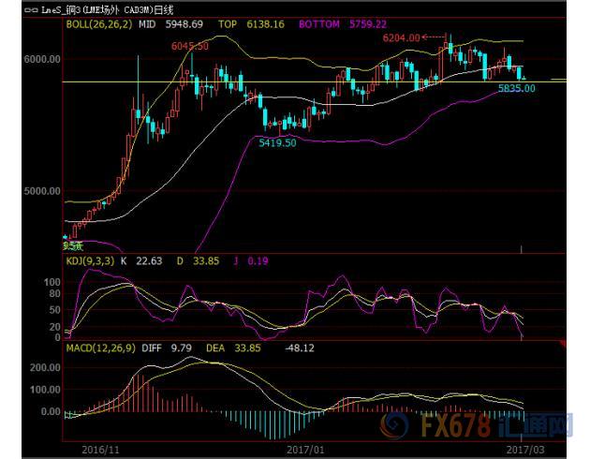Image resolution: width=590 pixels, height=459 pixels.
Task: Click the chart title icon before LmeS
Action: pos(31,10)
